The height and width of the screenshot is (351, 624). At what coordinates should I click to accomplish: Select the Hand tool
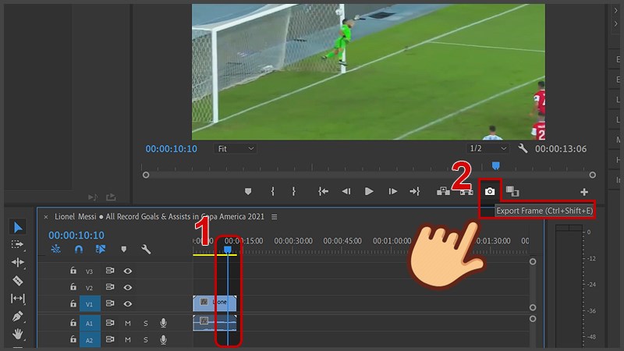pos(18,334)
